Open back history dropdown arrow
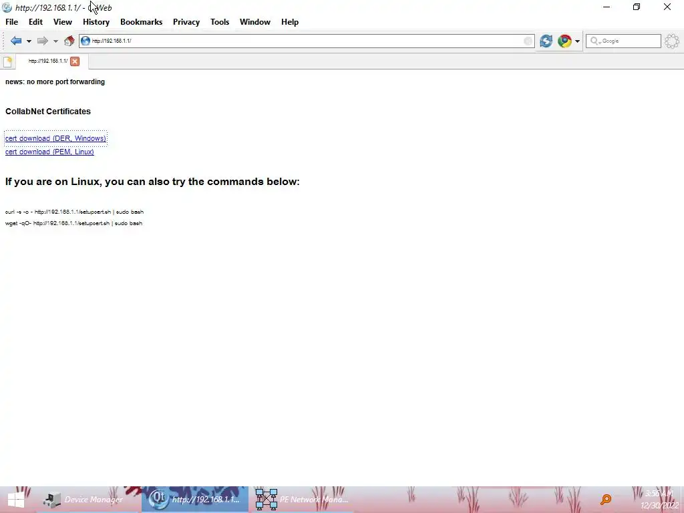 coord(29,41)
